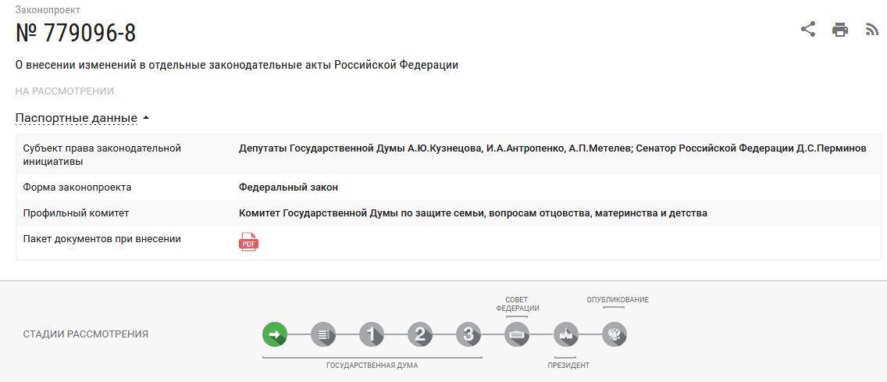Click the bill number № 779096-8 heading
887x382 pixels.
(x=76, y=34)
